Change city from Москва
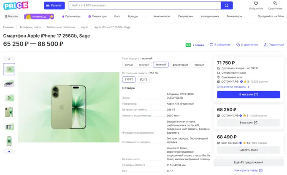 pyautogui.click(x=11, y=16)
